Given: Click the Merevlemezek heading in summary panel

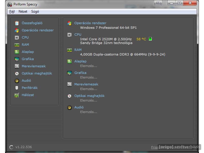Looking at the screenshot, I should click(x=86, y=84).
